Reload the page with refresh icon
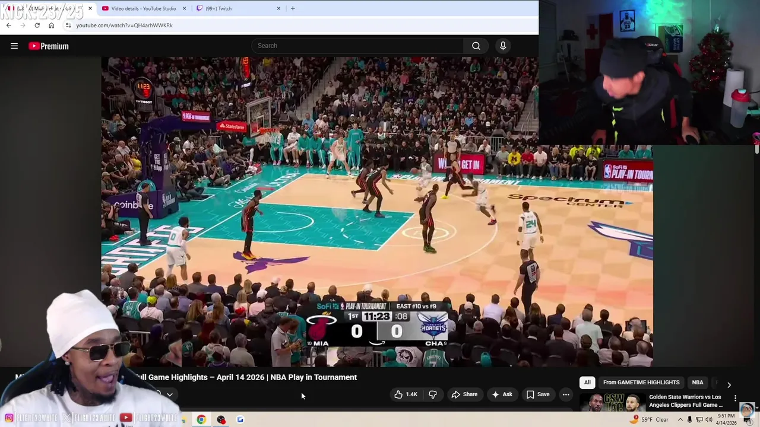 click(37, 26)
